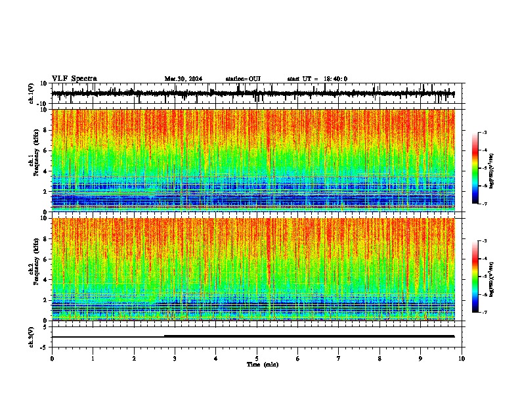Image resolution: width=520 pixels, height=402 pixels.
Task: Click the 'ch.1(V)' waveform axis label
Action: pos(32,93)
